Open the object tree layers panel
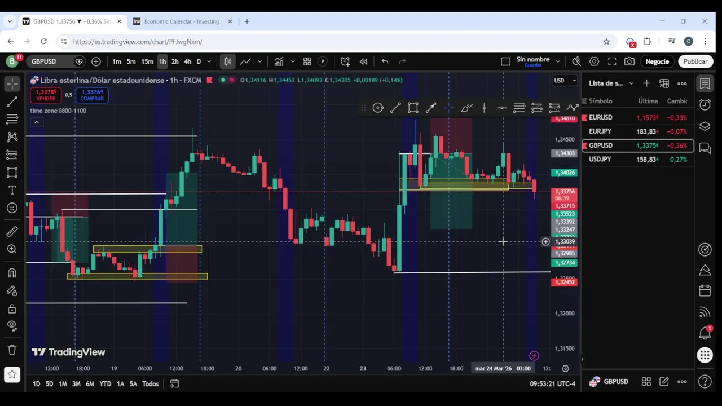 pos(705,126)
